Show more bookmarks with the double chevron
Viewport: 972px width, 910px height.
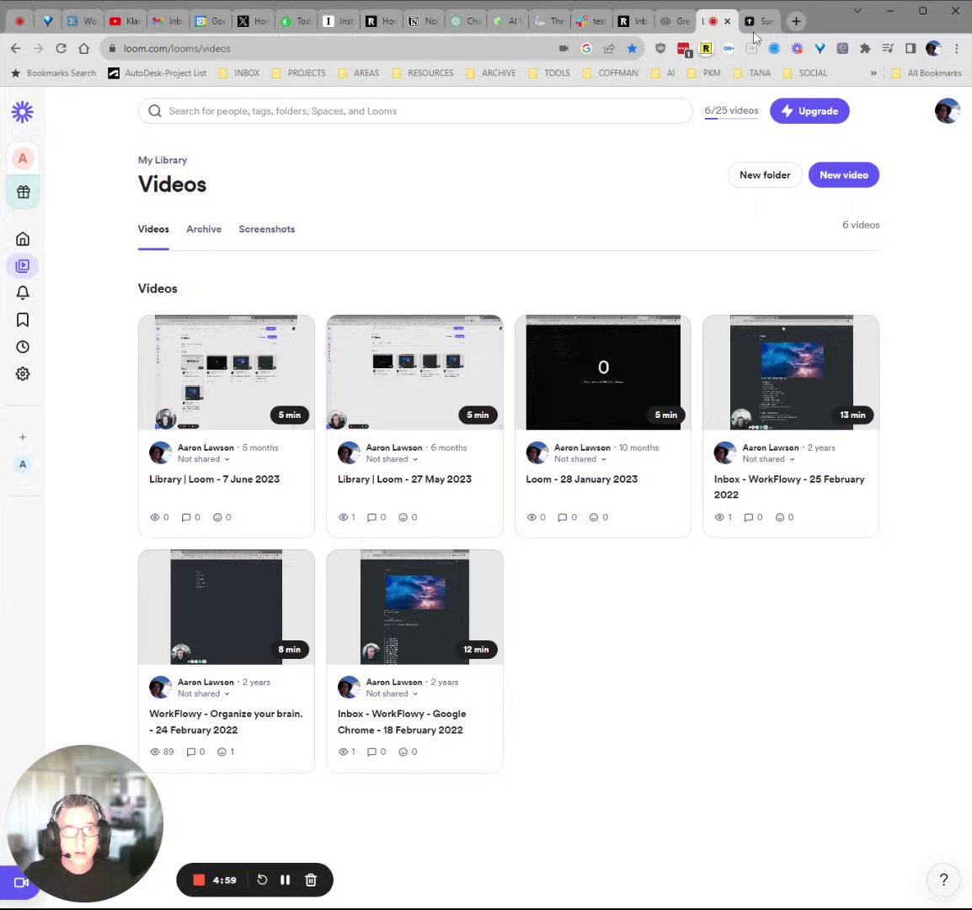pos(873,73)
